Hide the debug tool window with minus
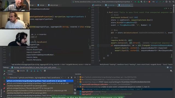Screen dimensions: 175x98 pyautogui.click(x=171, y=68)
